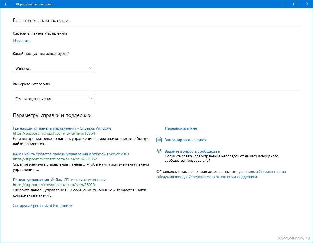
Task: Minimize the Обращение за помощью window
Action: 283,4
